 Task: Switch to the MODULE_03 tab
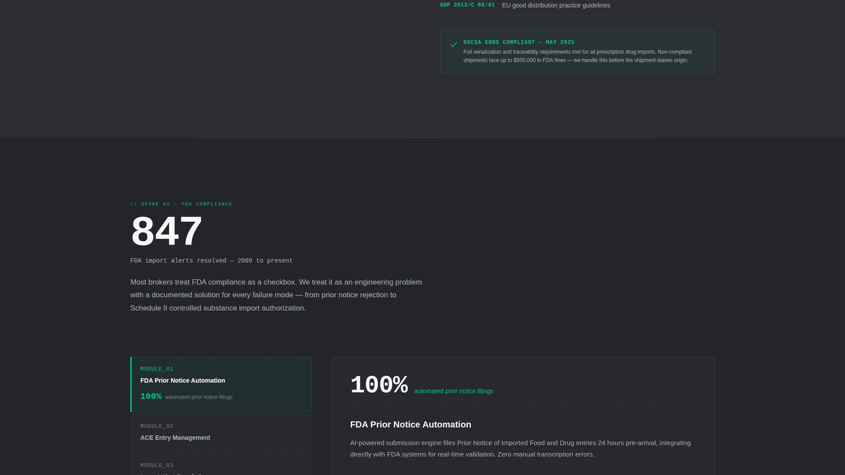click(x=220, y=465)
